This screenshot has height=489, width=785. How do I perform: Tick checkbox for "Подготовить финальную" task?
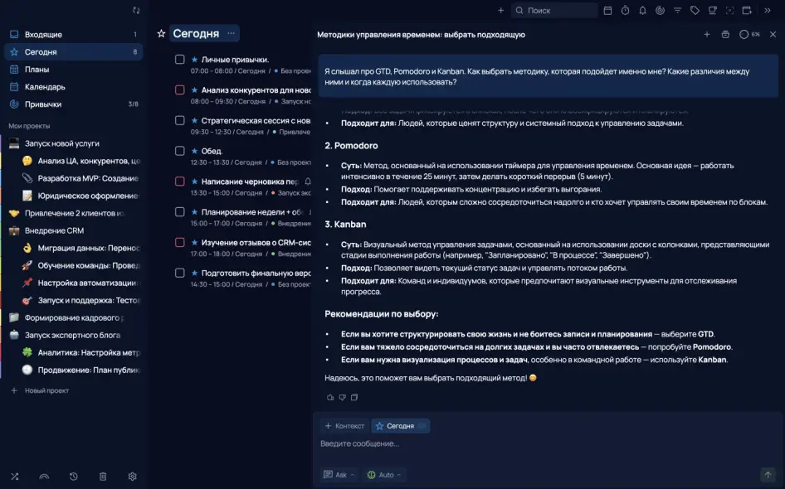[x=179, y=273]
